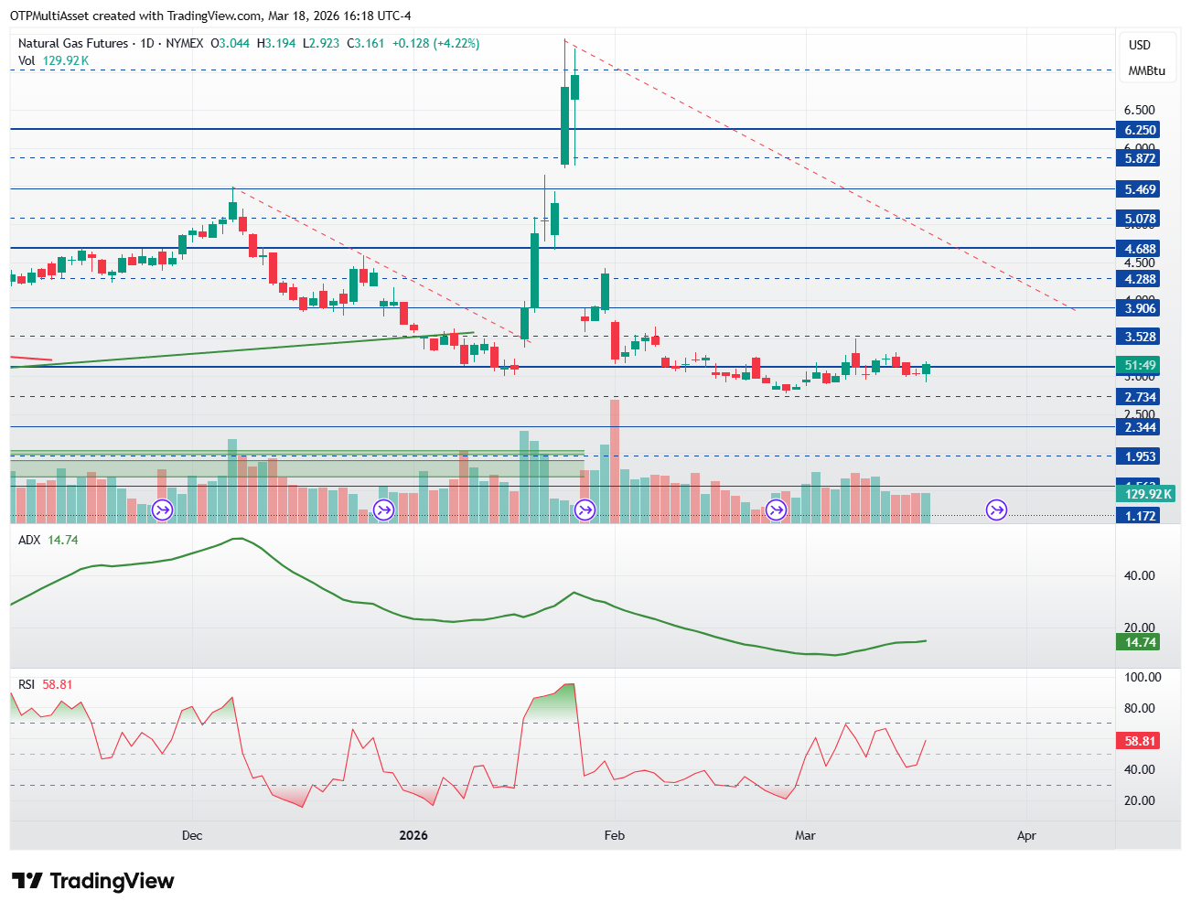Click the USD currency label
Viewport: 1191px width, 912px height.
pyautogui.click(x=1140, y=45)
